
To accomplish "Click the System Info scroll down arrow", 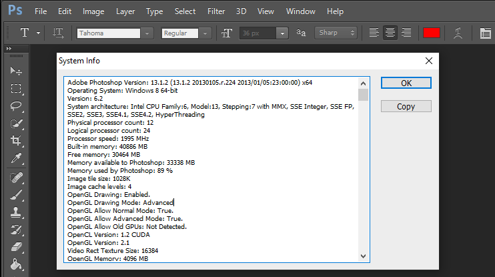I will (x=363, y=256).
